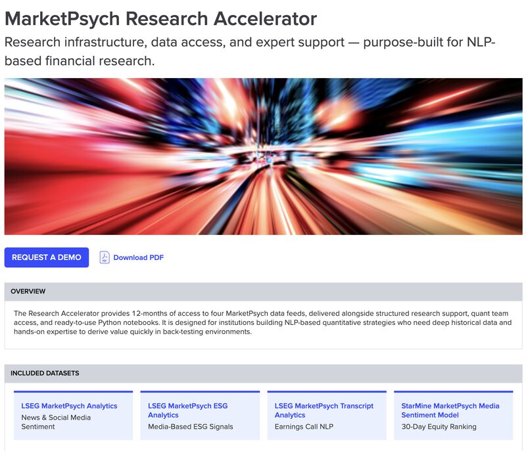Click the REQUEST A DEMO button
Viewport: 526px width, 451px height.
click(x=47, y=257)
